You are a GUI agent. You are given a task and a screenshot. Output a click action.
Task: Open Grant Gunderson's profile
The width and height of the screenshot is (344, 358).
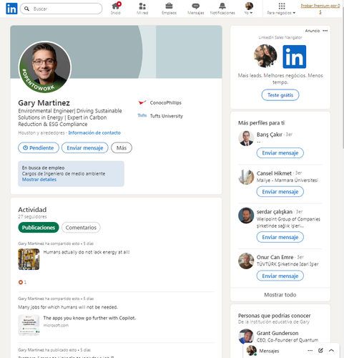(x=277, y=333)
